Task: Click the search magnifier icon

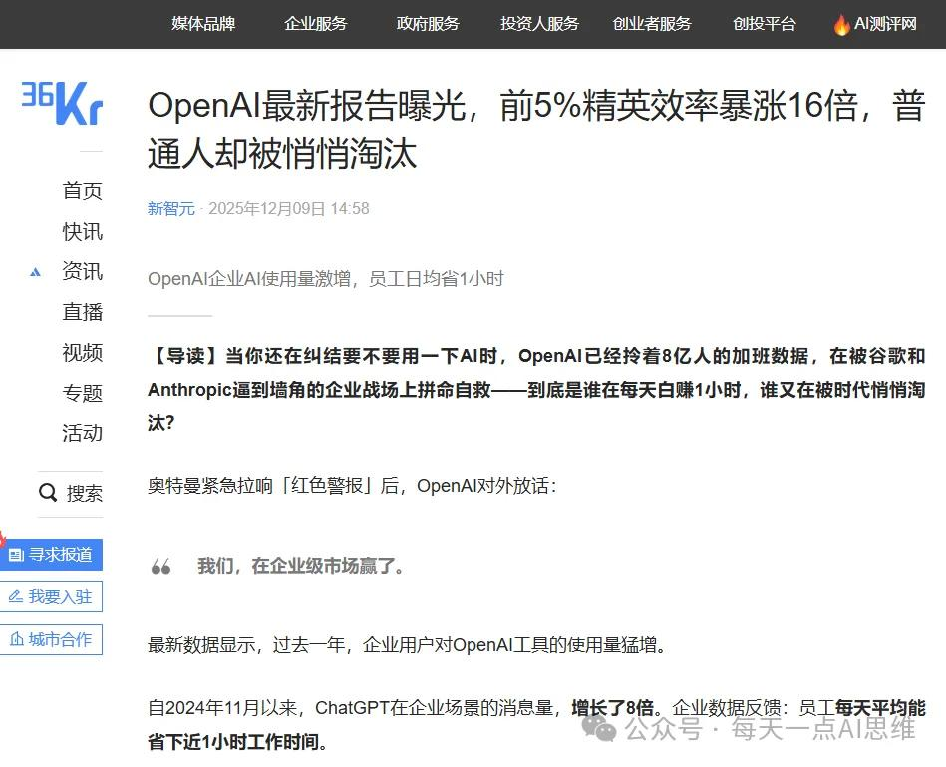Action: click(x=48, y=493)
